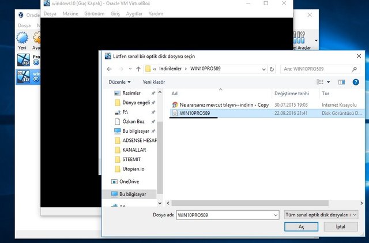This screenshot has height=243, width=369.
Task: Open the F:\ drive shortcut
Action: click(125, 112)
